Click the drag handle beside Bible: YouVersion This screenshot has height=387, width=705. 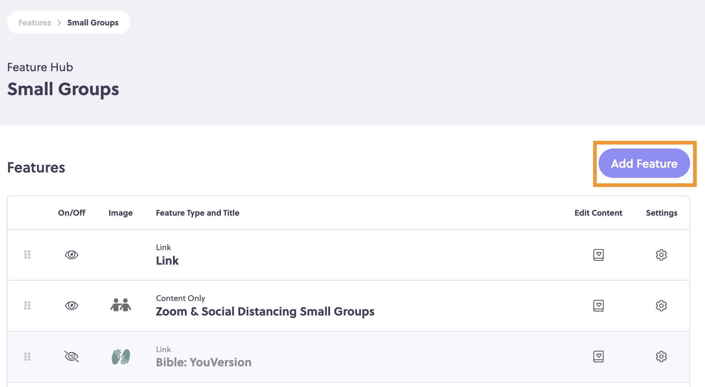click(27, 357)
